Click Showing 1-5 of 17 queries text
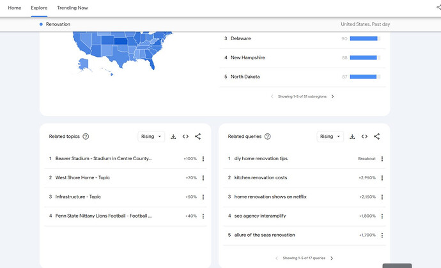The height and width of the screenshot is (268, 441). 304,258
